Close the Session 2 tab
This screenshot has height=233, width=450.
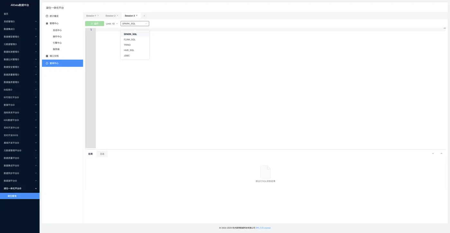(118, 15)
